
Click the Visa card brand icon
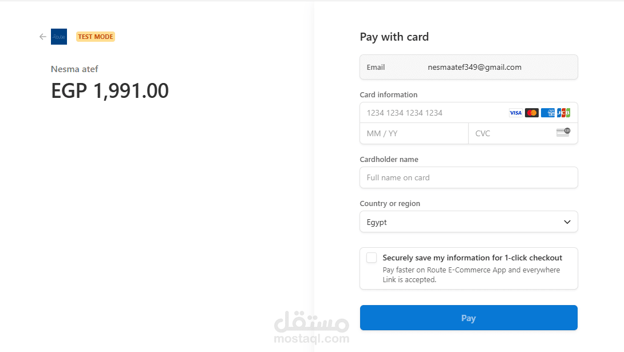tap(515, 113)
